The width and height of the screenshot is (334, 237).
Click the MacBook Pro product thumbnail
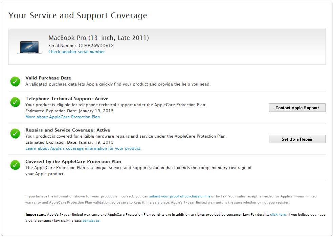(29, 47)
